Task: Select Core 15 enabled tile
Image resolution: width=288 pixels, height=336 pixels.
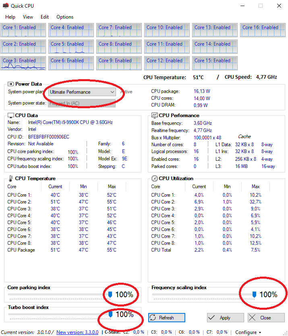Action: (x=215, y=63)
